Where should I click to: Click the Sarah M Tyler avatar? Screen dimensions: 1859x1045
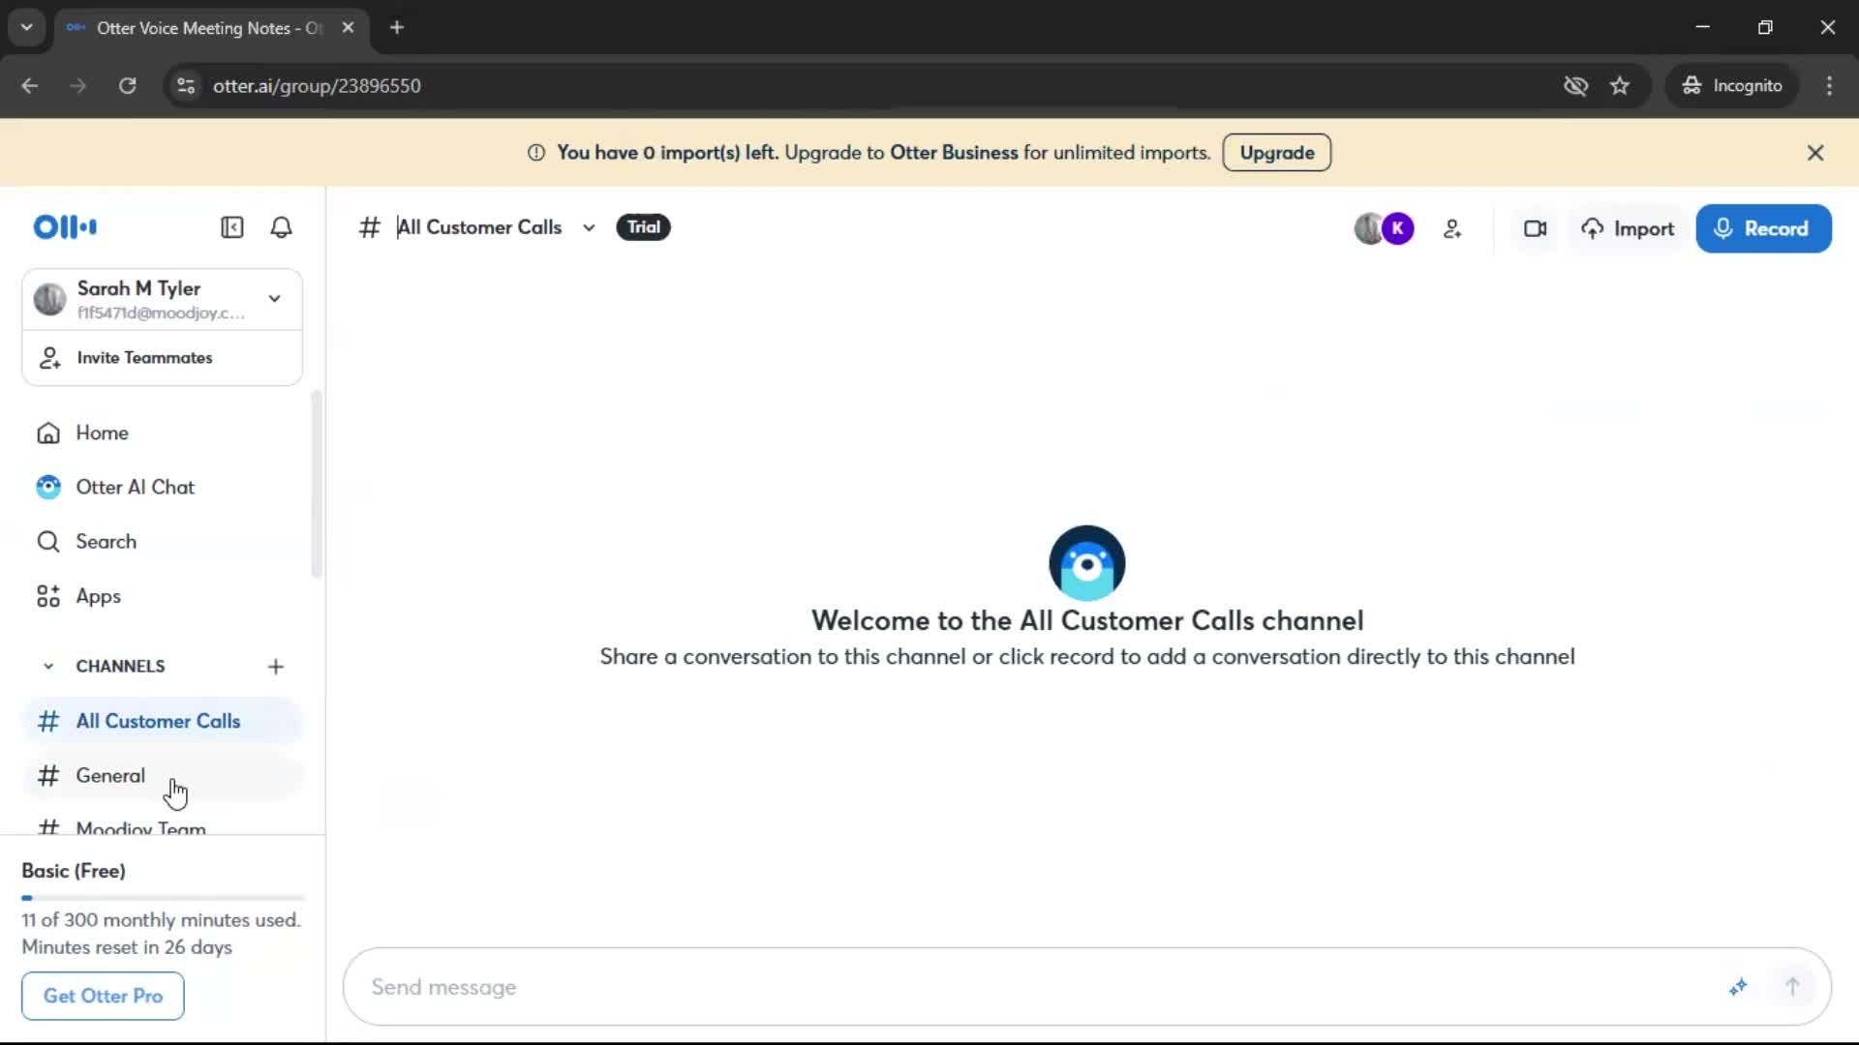click(49, 300)
